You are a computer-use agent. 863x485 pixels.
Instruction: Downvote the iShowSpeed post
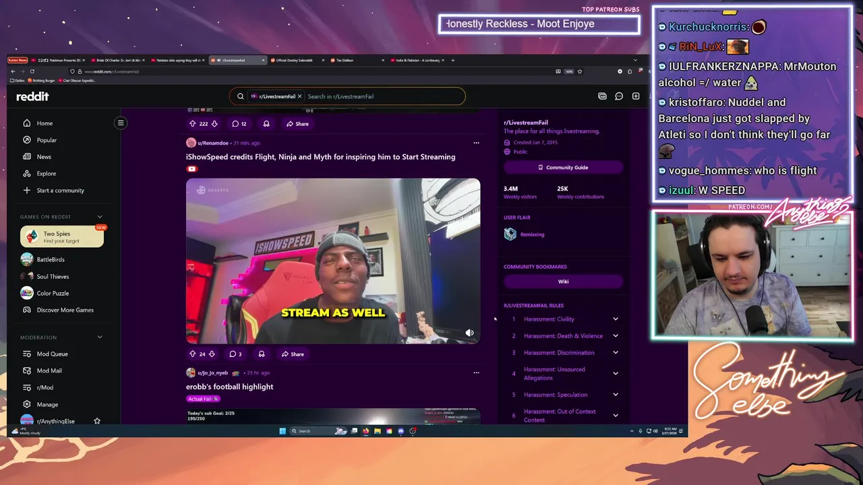pos(211,354)
